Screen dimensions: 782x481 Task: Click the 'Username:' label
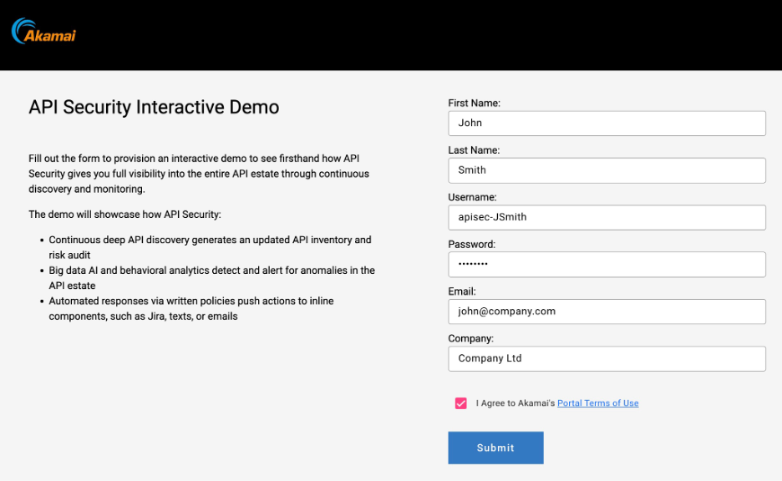472,197
